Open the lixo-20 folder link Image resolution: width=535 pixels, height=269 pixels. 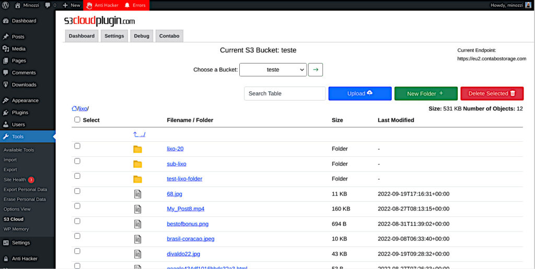point(175,149)
